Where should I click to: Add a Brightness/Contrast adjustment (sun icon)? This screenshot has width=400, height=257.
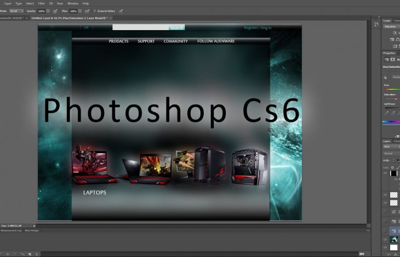coord(395,33)
